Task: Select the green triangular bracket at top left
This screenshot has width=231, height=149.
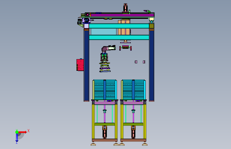Action: [80, 26]
